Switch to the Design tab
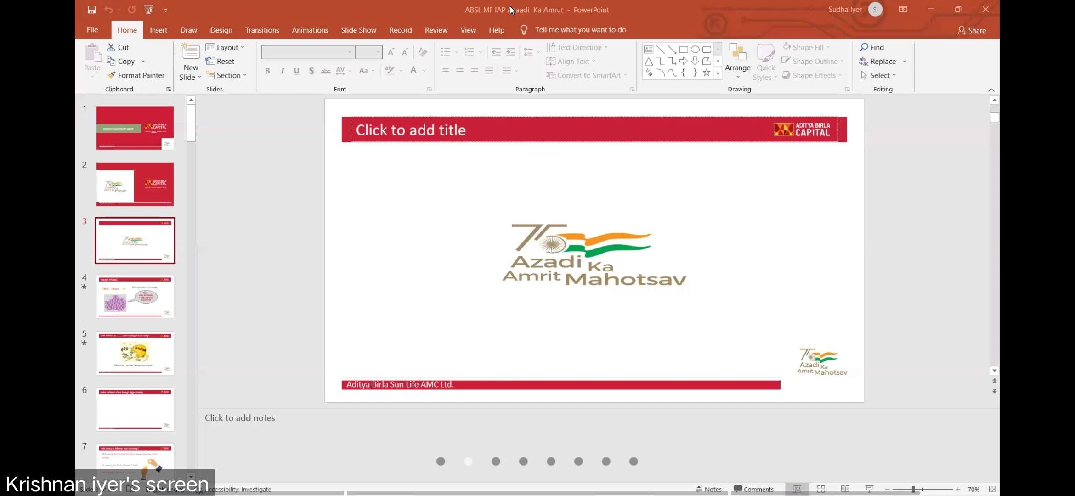 [x=221, y=30]
